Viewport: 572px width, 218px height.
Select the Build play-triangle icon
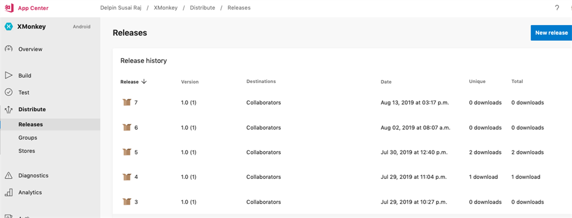click(x=9, y=75)
